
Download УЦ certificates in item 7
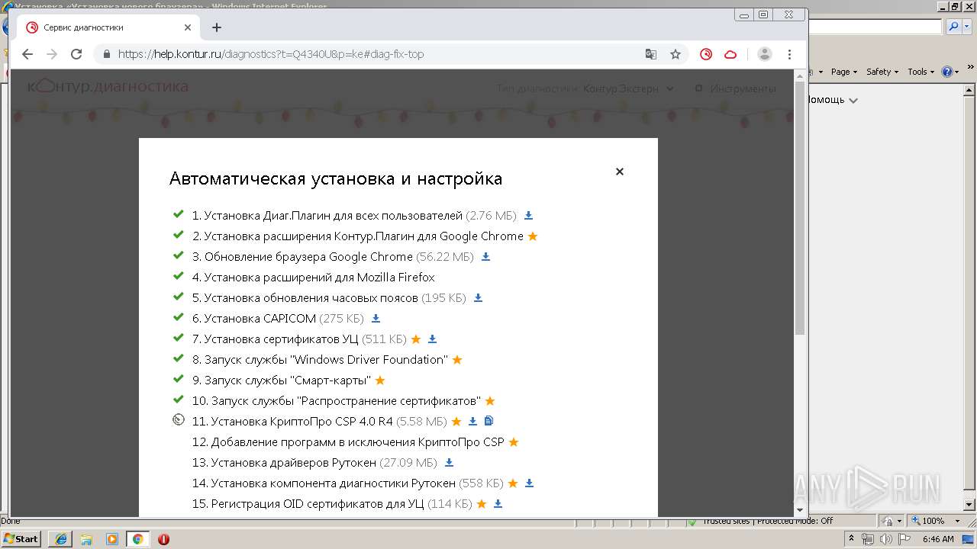432,339
